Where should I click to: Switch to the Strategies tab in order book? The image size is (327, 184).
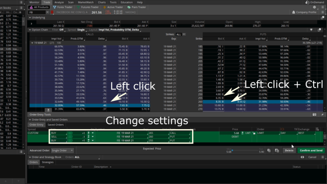[48, 162]
